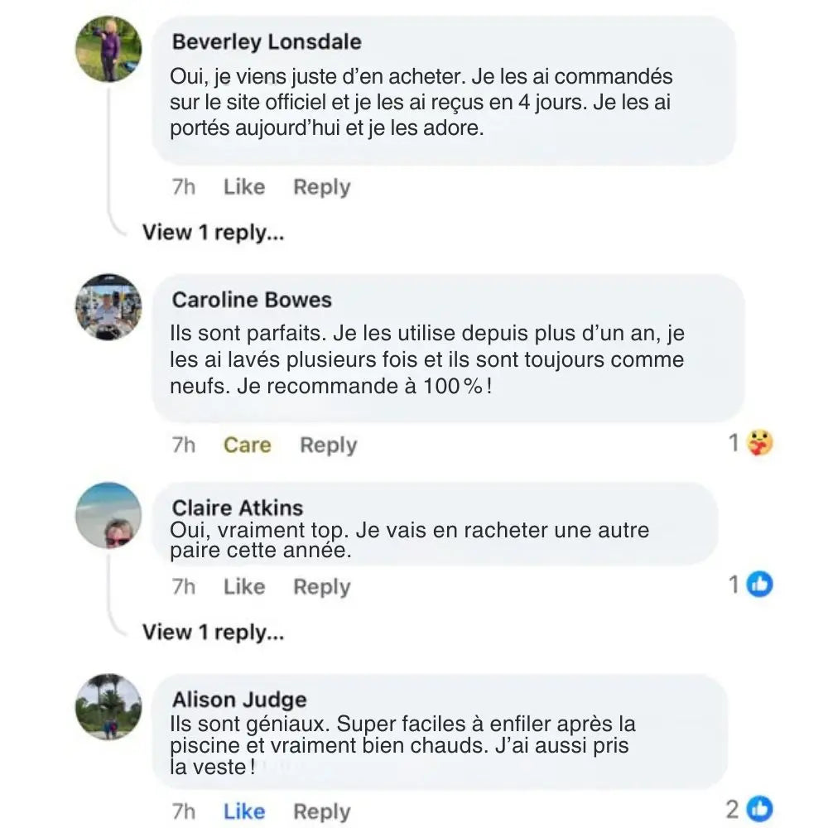Click the 7h timestamp on Beverley's comment
Viewport: 828px width, 828px height.
tap(184, 187)
